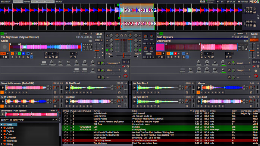Play/pause the right deck (Push Upstairs)
The height and width of the screenshot is (146, 260).
pos(160,57)
